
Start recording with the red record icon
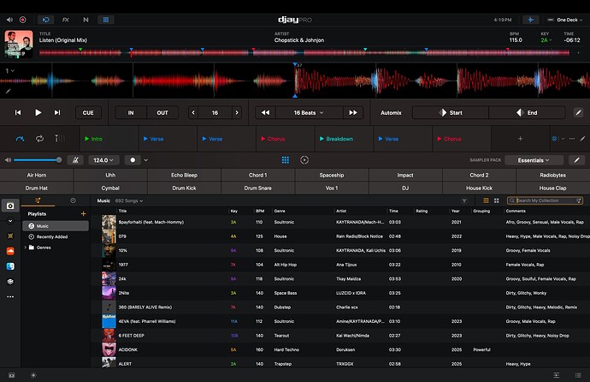(22, 20)
